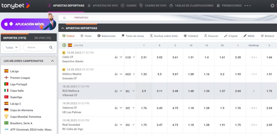The image size is (277, 134).
Task: Select odds 2.48 for Villarreal CF win
Action: 175,91
